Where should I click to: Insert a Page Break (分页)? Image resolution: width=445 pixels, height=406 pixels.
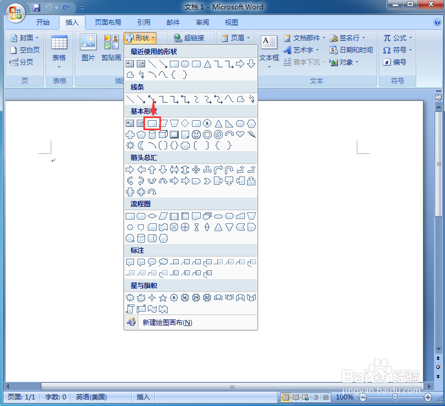point(22,62)
